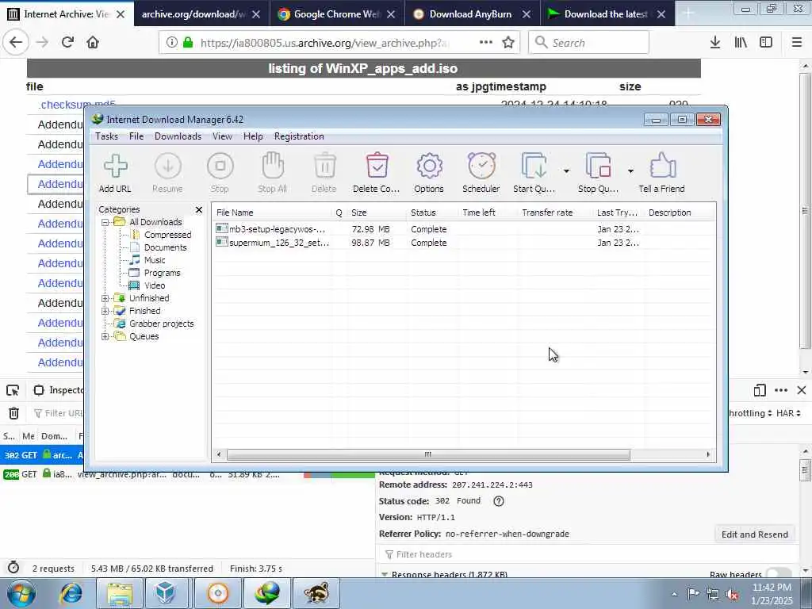Click the Edit and Resend button

[x=755, y=534]
